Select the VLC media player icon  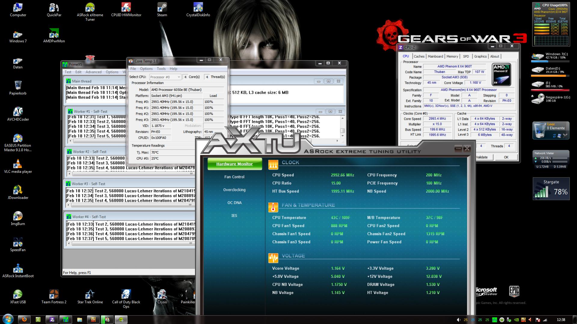click(18, 167)
